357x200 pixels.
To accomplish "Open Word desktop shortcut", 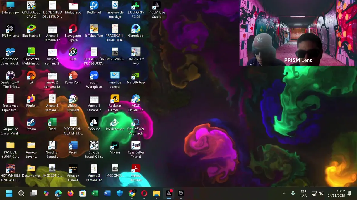I will pyautogui.click(x=73, y=148).
